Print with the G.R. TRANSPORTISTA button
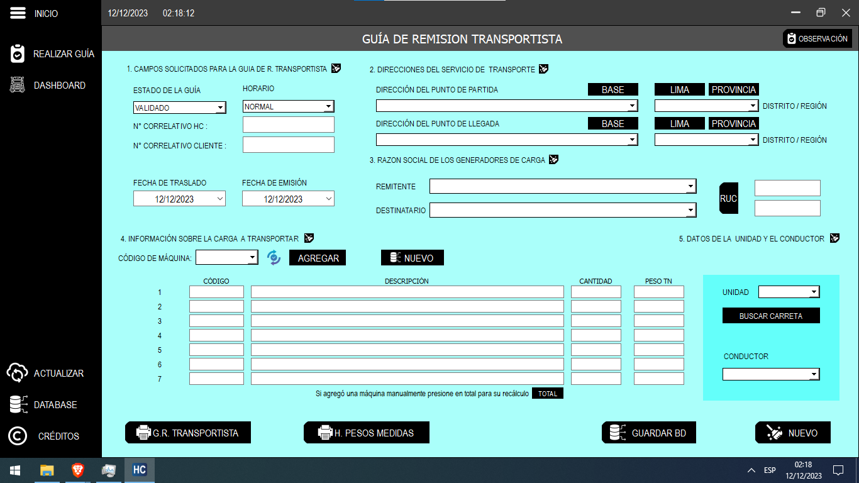Viewport: 859px width, 483px height. (188, 433)
